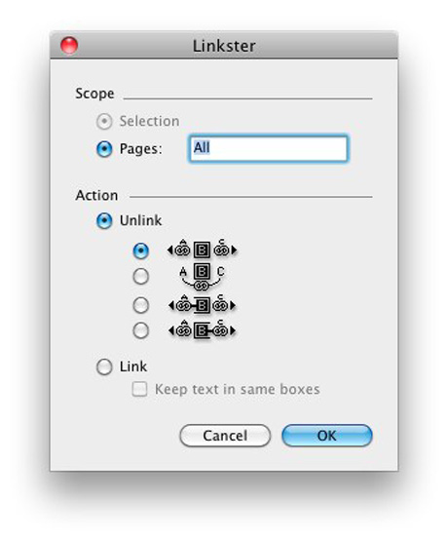
Task: Choose the Link action radio button
Action: coord(104,366)
